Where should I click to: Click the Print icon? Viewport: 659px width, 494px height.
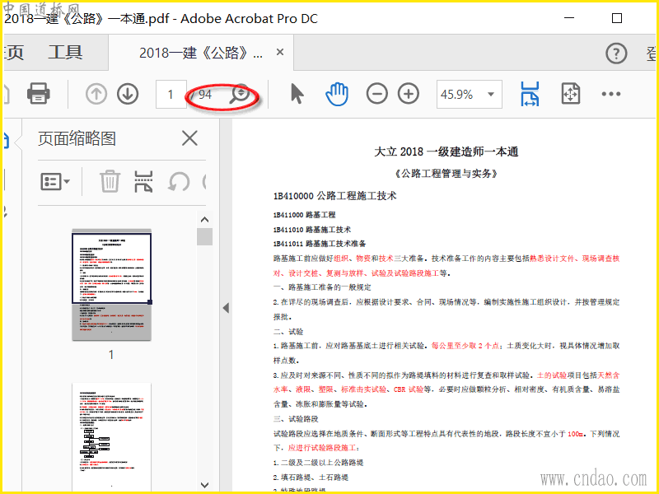38,94
